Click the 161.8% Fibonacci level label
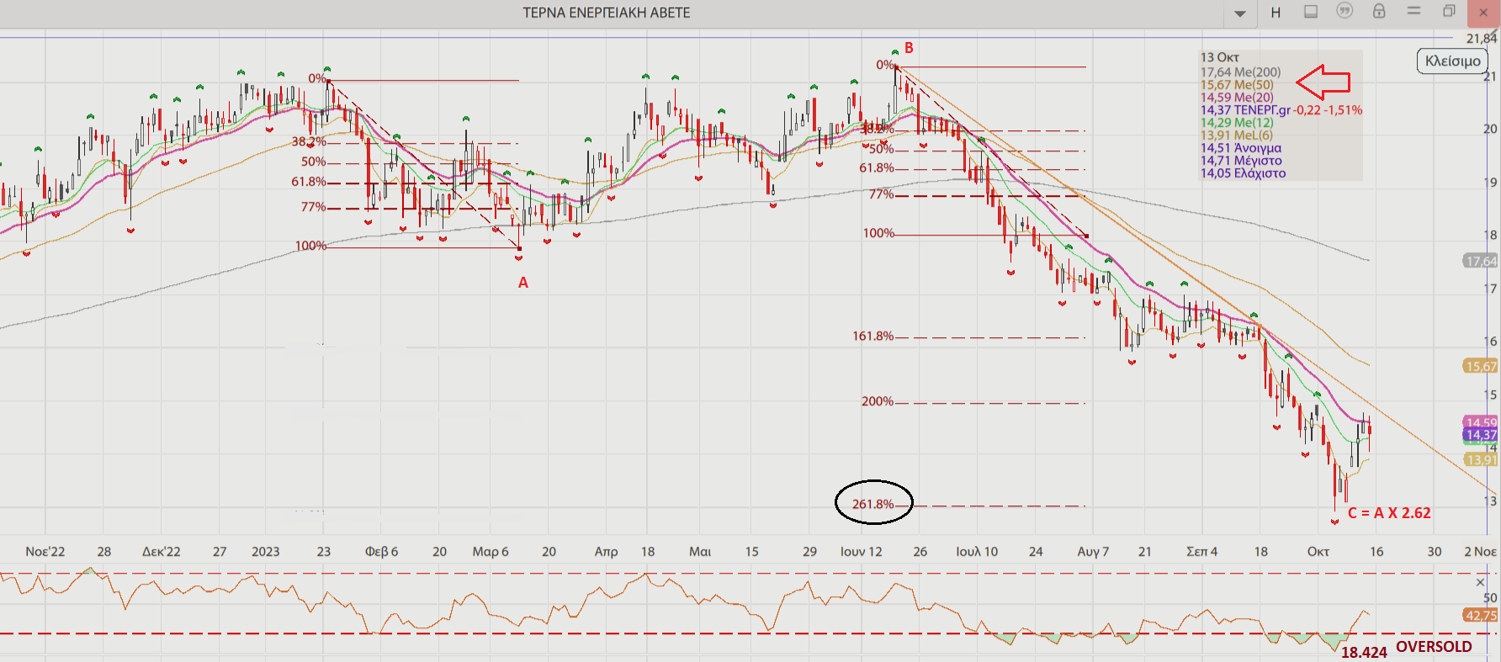 tap(872, 336)
